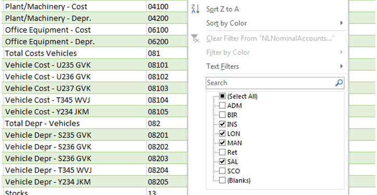Select account code cell 06200
377x195 pixels.
tap(167, 42)
